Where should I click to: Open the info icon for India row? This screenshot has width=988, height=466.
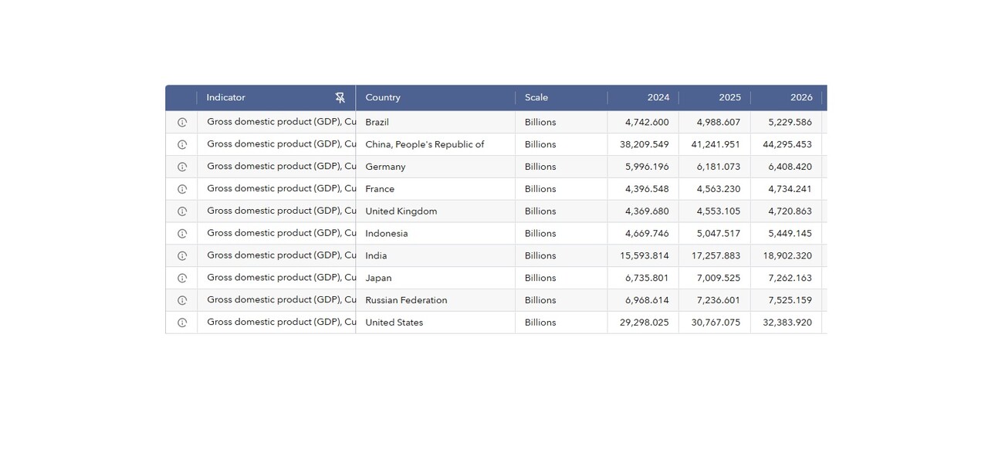(x=182, y=256)
